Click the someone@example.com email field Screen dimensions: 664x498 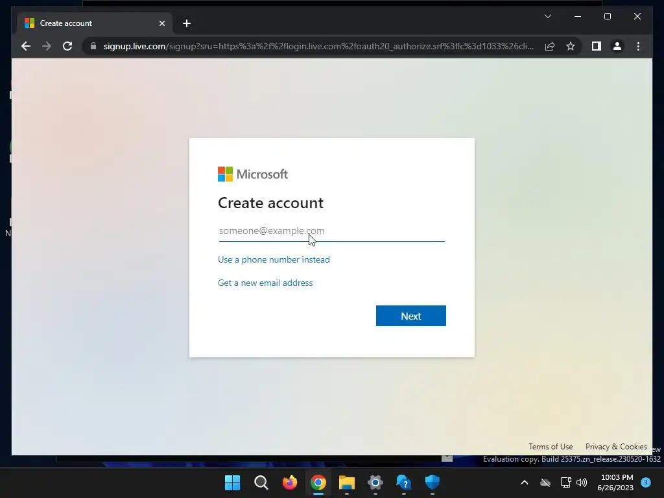pos(331,231)
